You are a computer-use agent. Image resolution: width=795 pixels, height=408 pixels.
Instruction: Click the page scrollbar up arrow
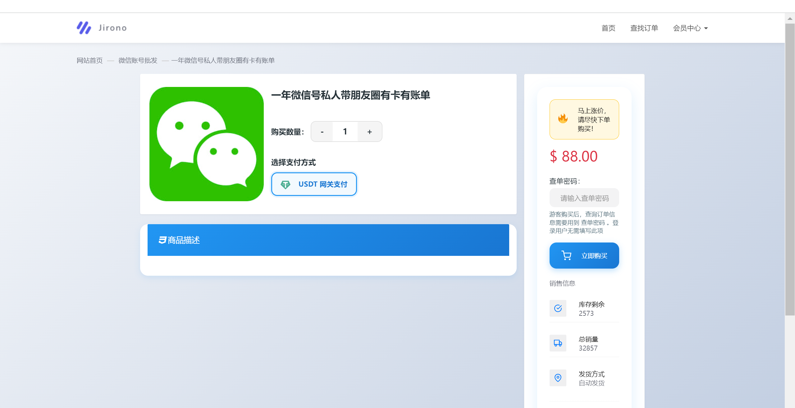coord(790,19)
